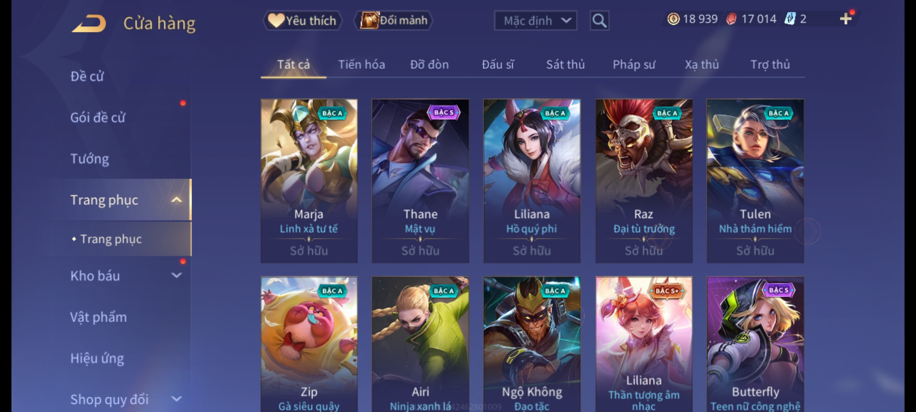Select Raz Đại tù trưởng skin card
The height and width of the screenshot is (412, 916).
pos(644,181)
